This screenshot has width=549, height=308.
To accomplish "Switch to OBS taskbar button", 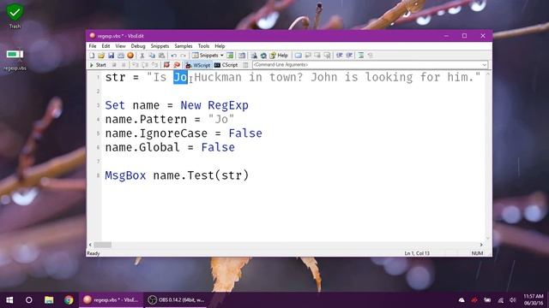I will pos(176,300).
